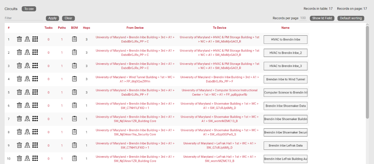Open map pin icon in row 8
The image size is (374, 164).
pyautogui.click(x=27, y=132)
